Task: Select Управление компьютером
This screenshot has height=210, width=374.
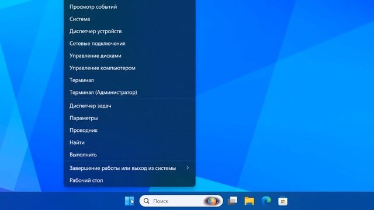Action: pyautogui.click(x=130, y=68)
